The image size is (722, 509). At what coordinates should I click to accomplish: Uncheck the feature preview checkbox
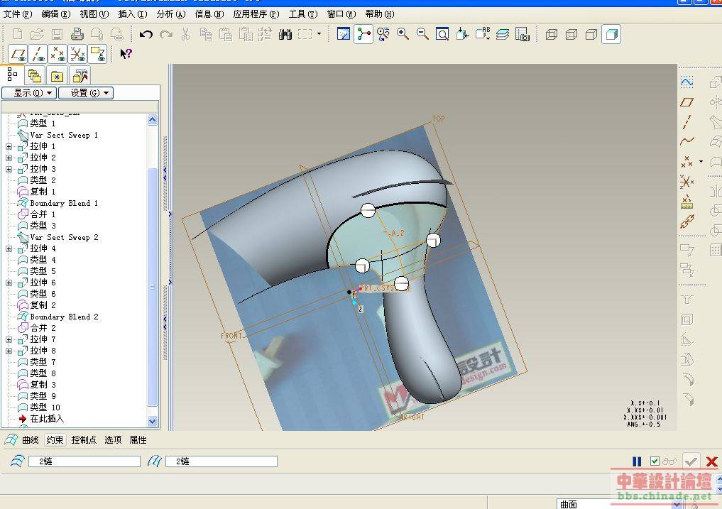click(655, 461)
